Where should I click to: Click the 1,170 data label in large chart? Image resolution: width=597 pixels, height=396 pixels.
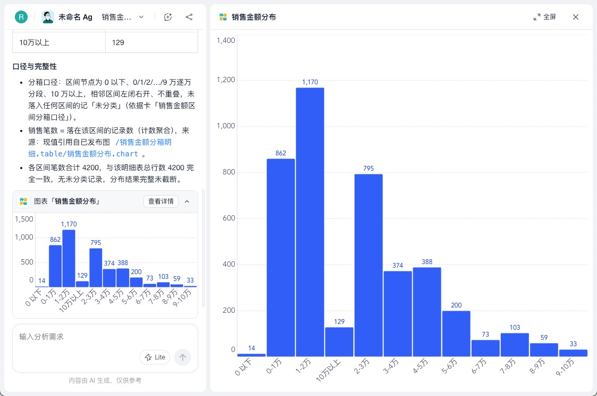(310, 82)
